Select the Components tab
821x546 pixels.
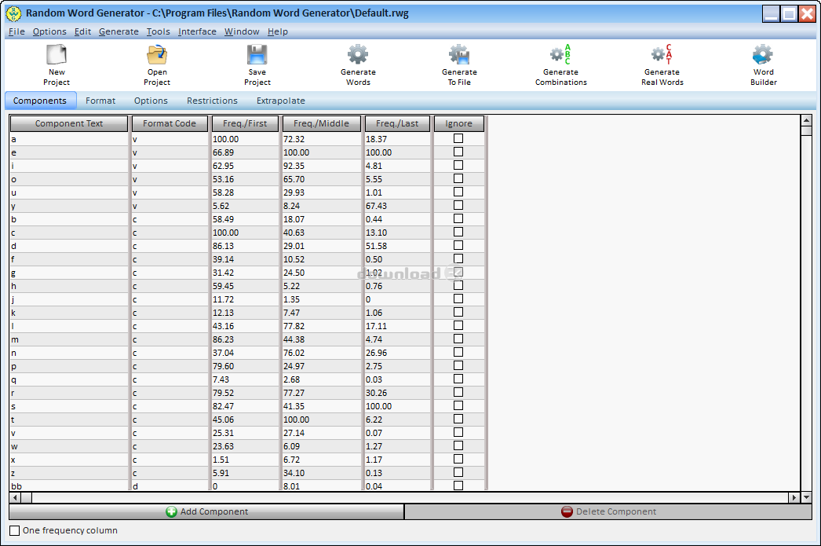[x=40, y=101]
